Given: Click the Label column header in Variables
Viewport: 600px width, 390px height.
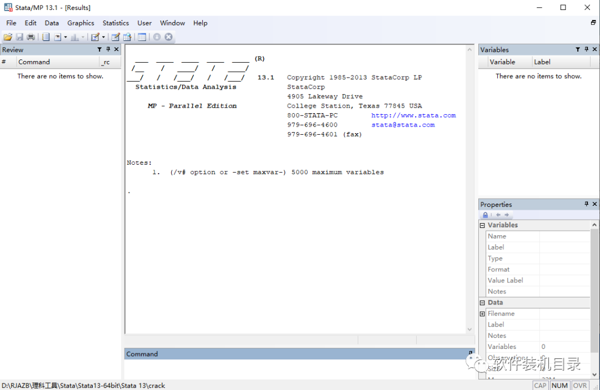Looking at the screenshot, I should tap(561, 62).
